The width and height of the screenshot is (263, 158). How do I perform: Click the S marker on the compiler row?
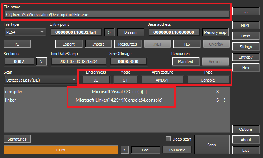[x=217, y=92]
